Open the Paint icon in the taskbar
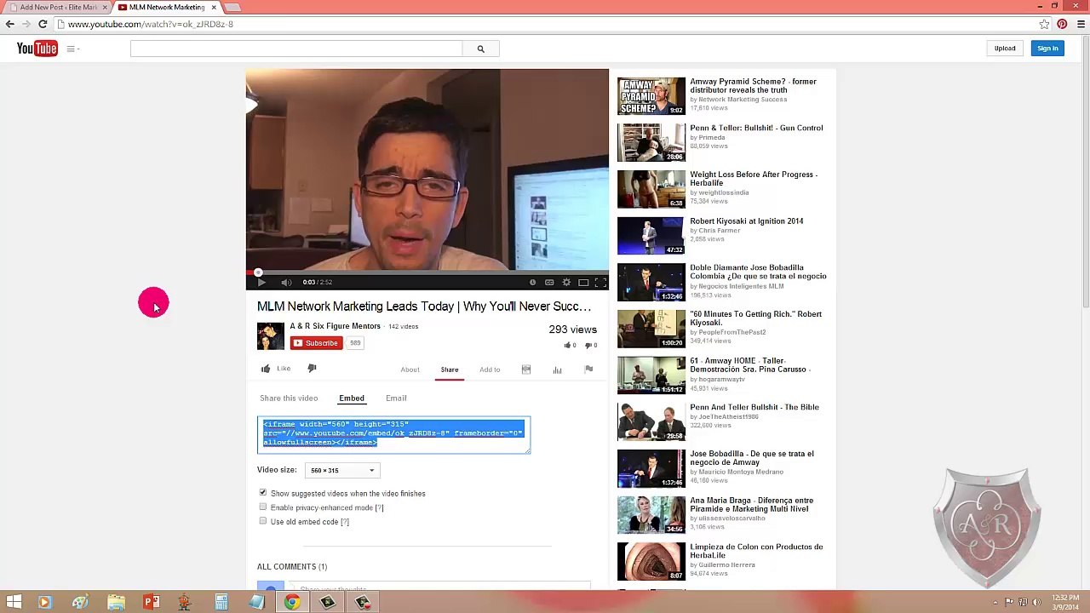This screenshot has width=1090, height=613. tap(80, 603)
